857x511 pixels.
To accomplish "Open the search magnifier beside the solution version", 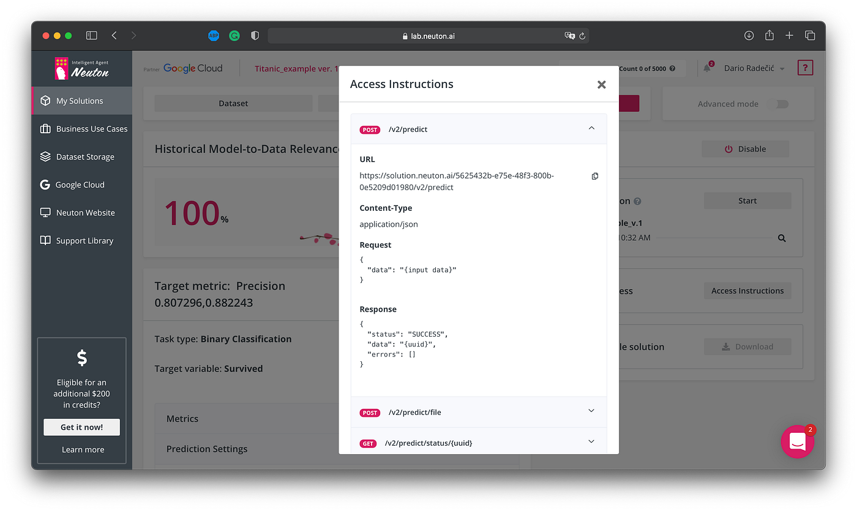I will click(x=782, y=238).
